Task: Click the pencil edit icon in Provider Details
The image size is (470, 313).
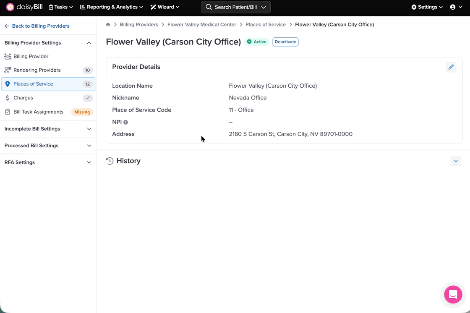Action: click(451, 67)
